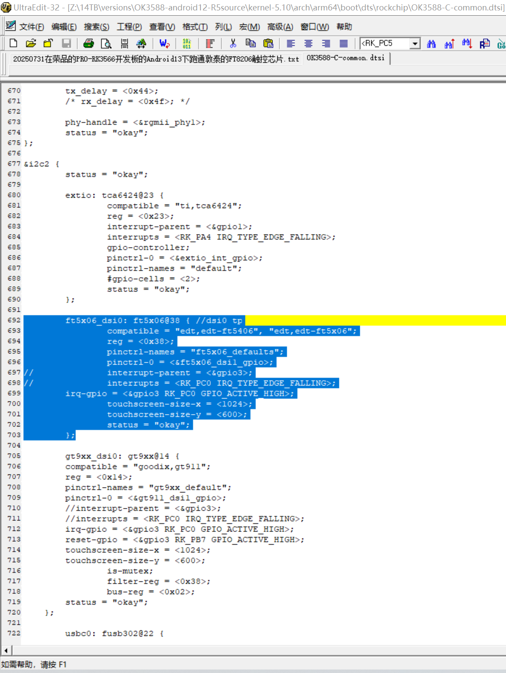Viewport: 506px width, 673px height.
Task: Open Print Preview with the magnifier page icon
Action: point(106,43)
